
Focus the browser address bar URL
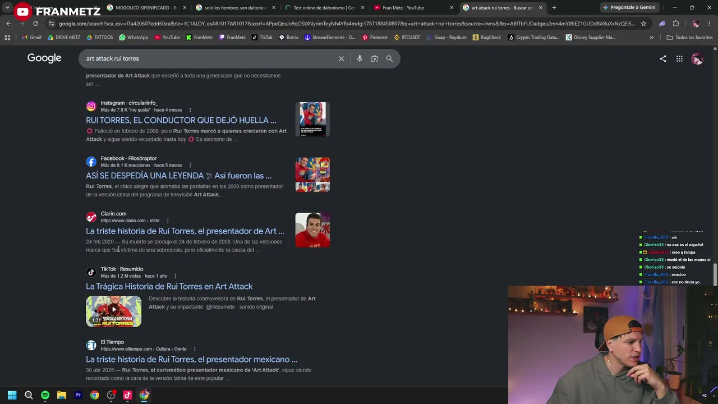tap(347, 24)
